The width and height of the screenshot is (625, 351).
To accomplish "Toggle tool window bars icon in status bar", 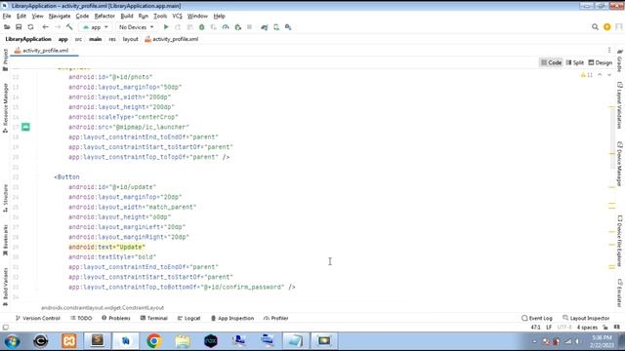I will click(6, 328).
